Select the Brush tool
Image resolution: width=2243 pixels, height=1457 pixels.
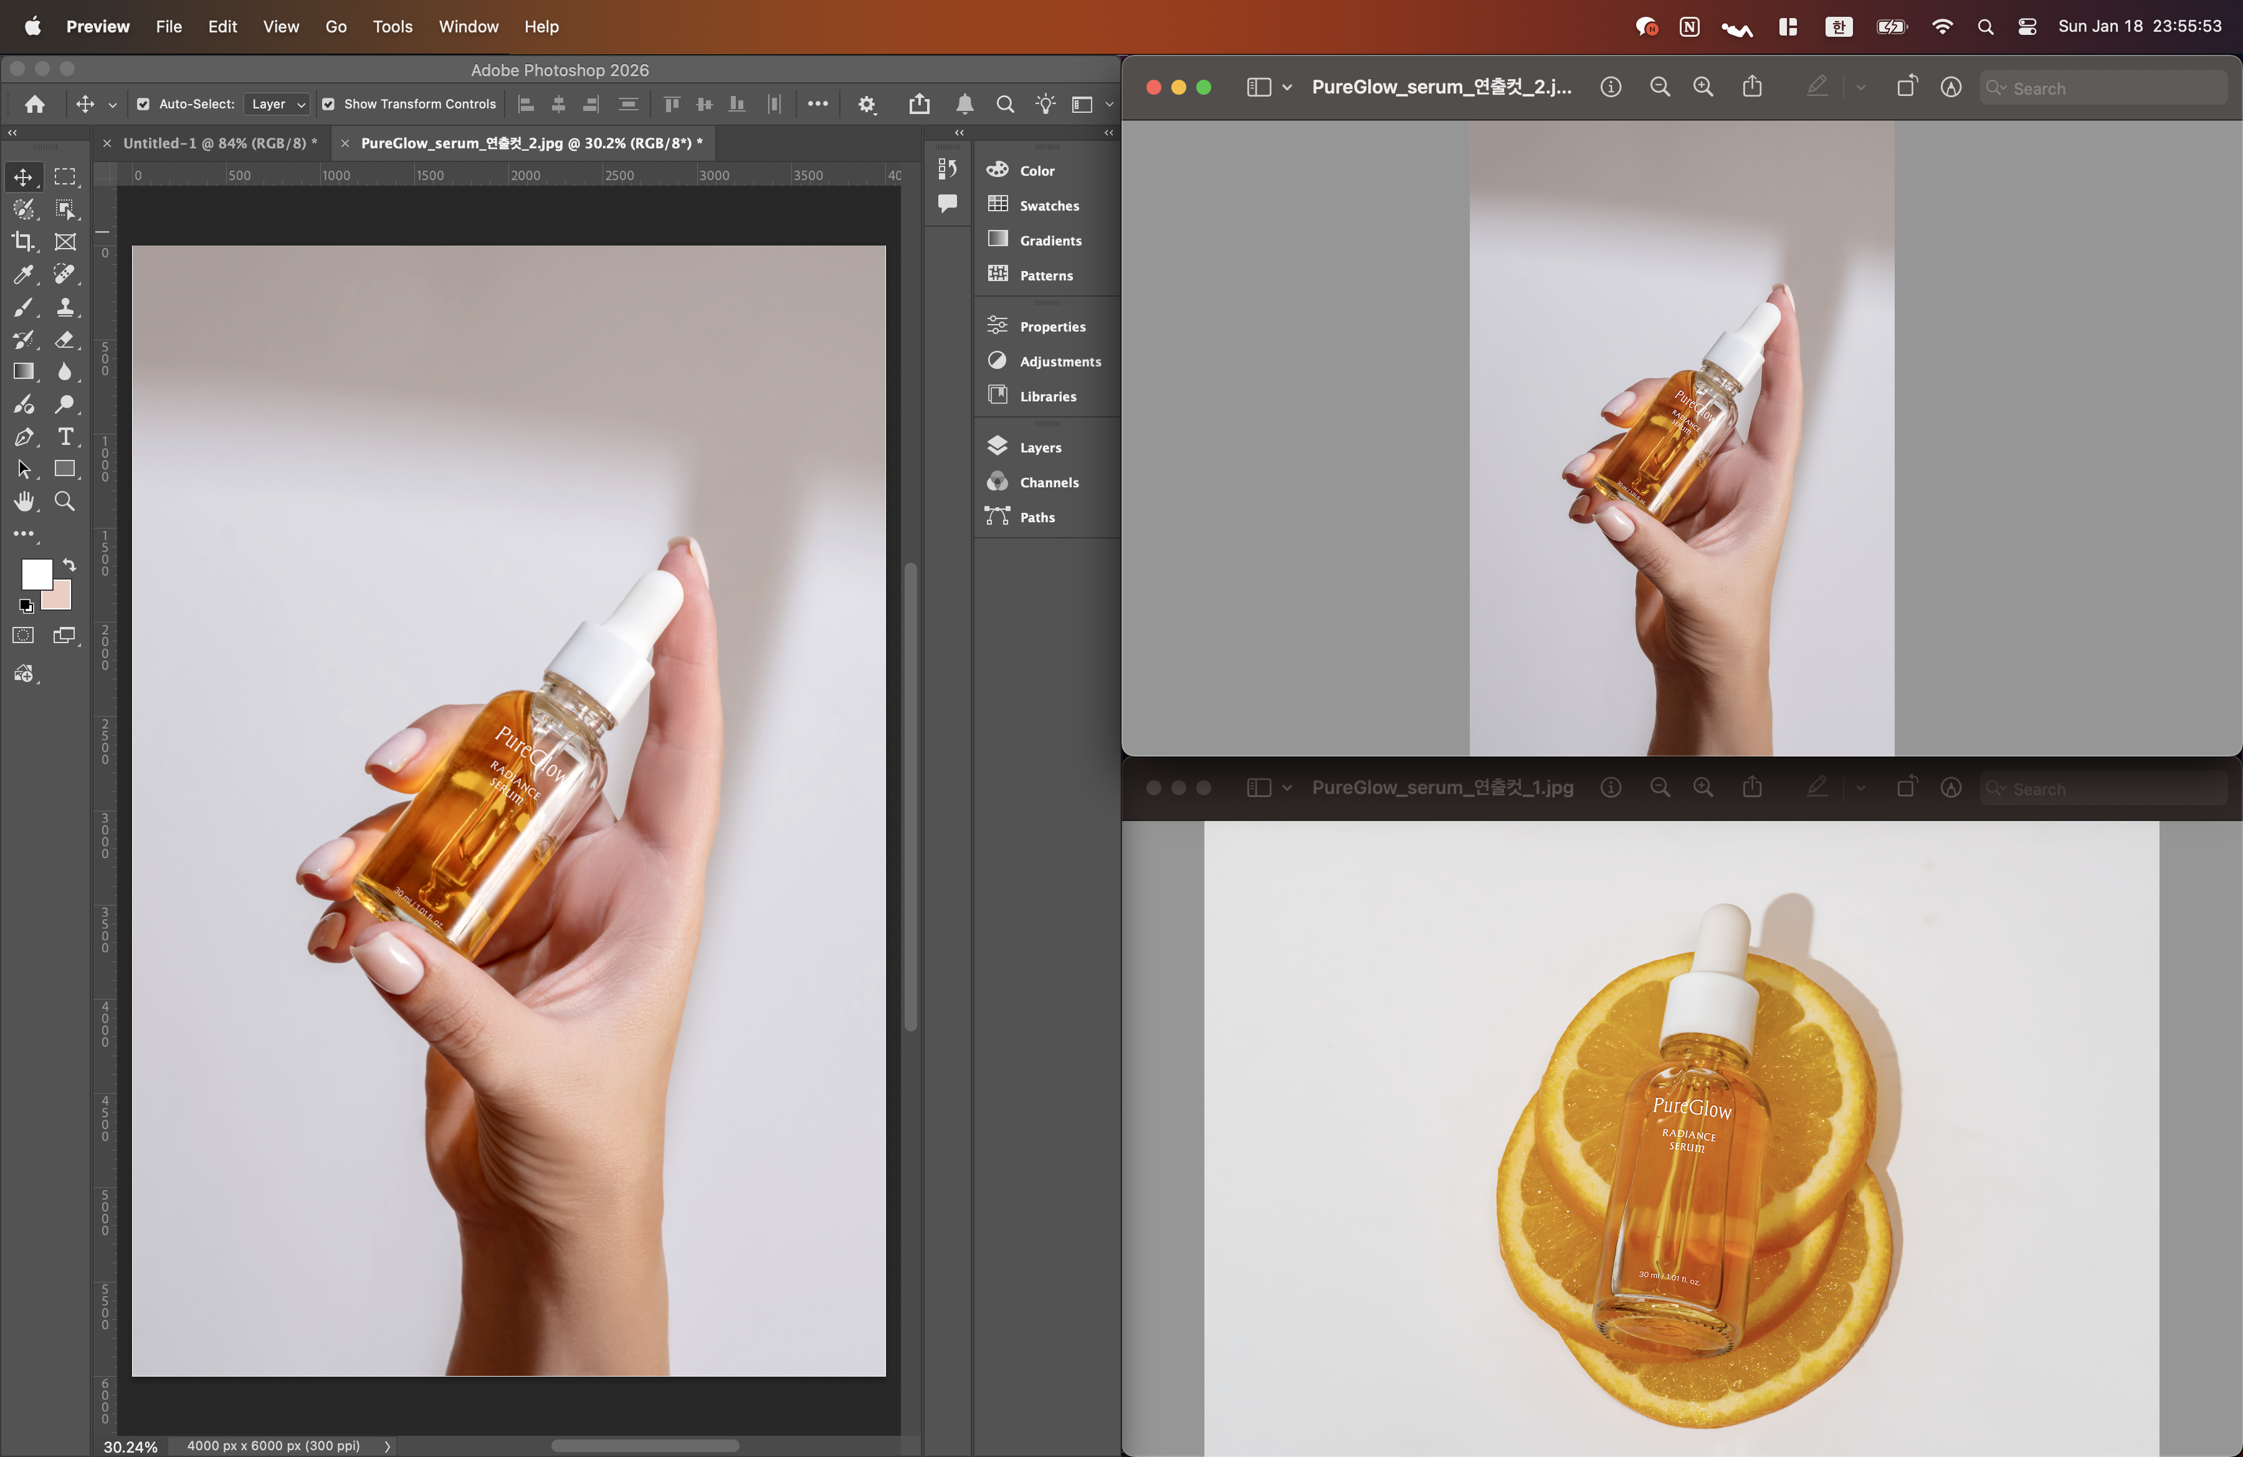[x=22, y=307]
